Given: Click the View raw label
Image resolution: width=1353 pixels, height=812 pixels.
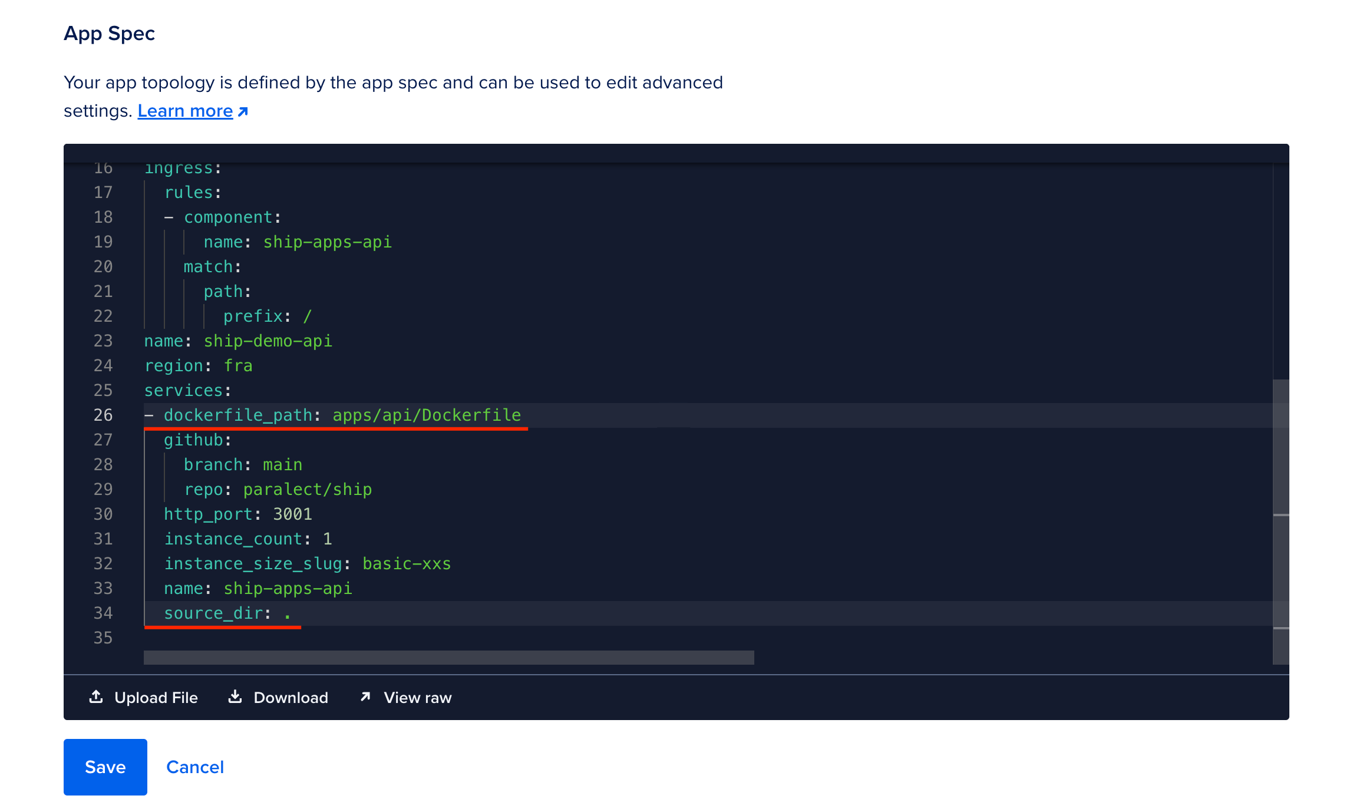Looking at the screenshot, I should (x=417, y=698).
